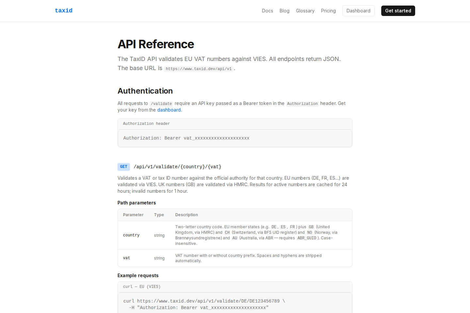470x313 pixels.
Task: Open the Docs navigation link
Action: (x=267, y=11)
